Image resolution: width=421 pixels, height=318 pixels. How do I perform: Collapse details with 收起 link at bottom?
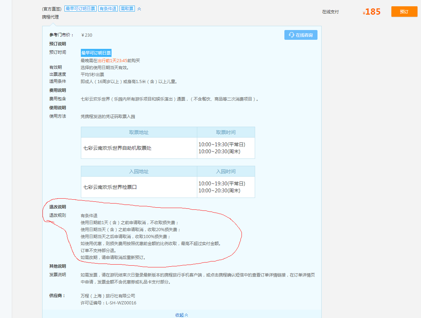182,315
